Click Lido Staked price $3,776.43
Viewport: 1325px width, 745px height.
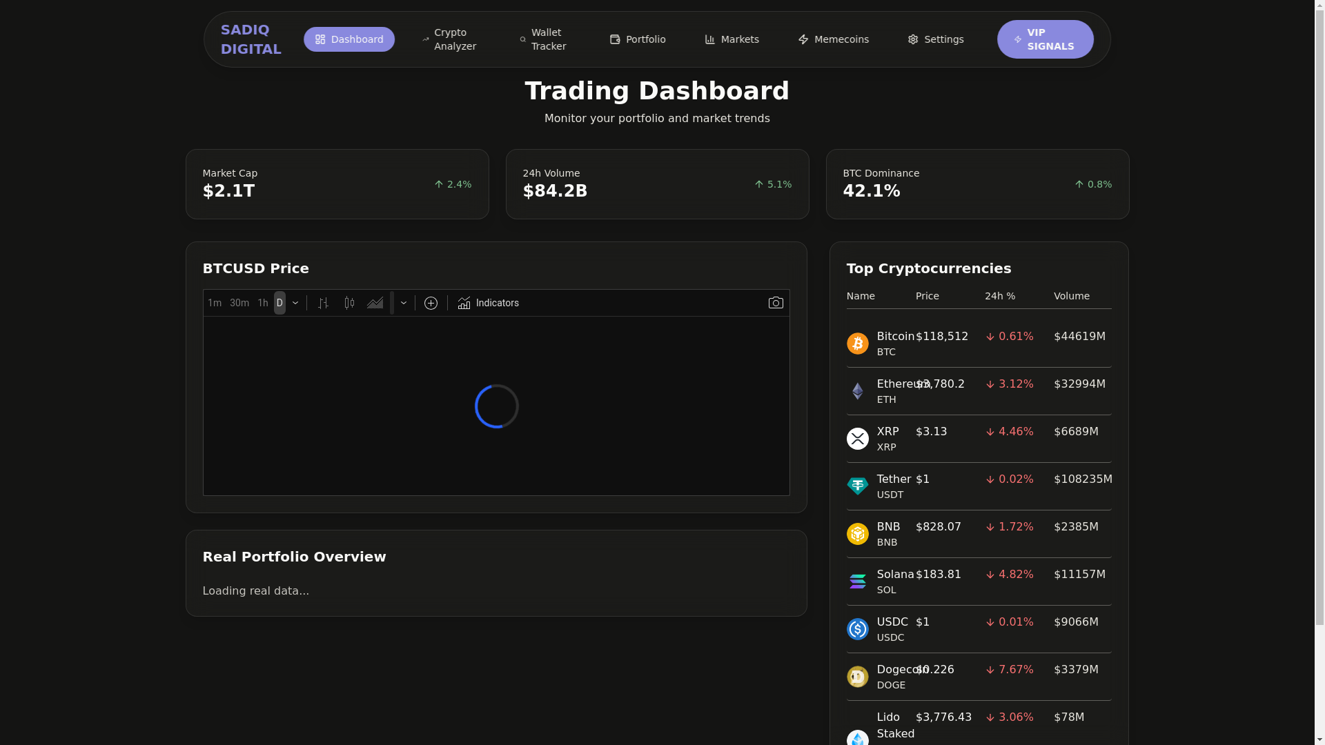[943, 717]
